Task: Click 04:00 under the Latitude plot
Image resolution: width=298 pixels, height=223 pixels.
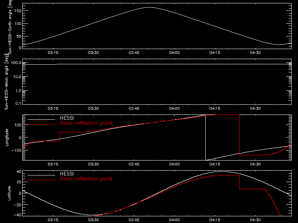Action: coord(174,220)
